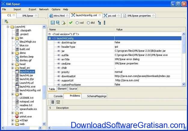The width and height of the screenshot is (188, 131).
Task: Expand the lib folder
Action: (12, 94)
